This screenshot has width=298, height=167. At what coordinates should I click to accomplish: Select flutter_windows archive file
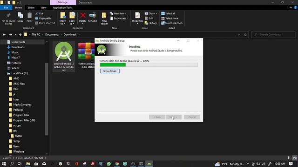point(86,56)
